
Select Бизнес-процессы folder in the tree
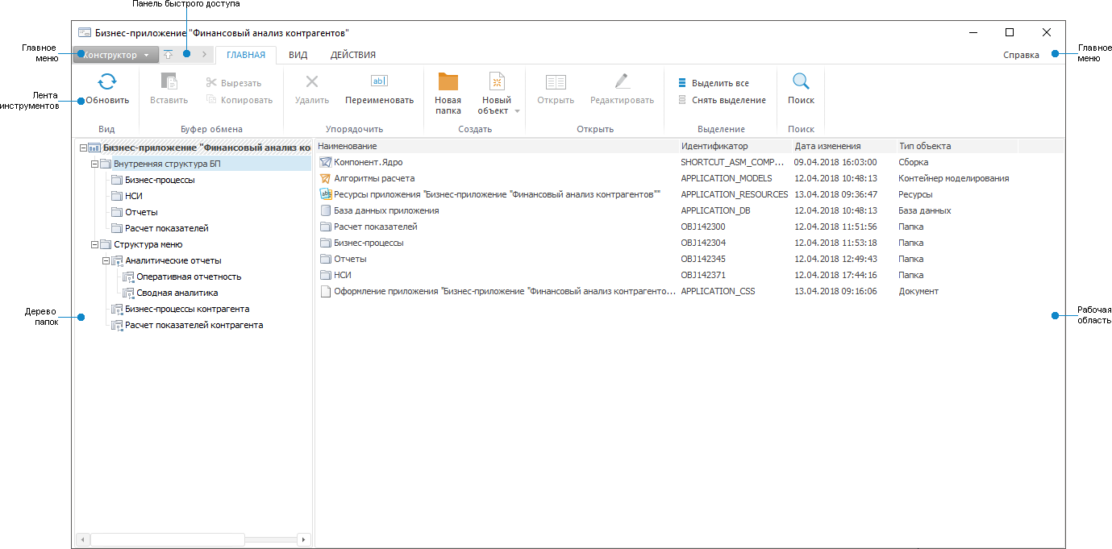[160, 180]
